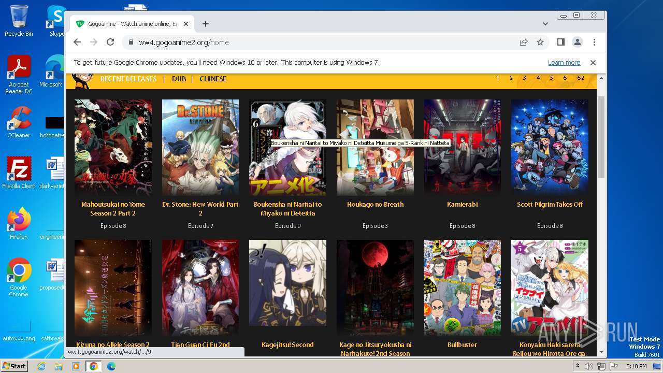Click the browser forward arrow
Screen dimensions: 663x373
point(94,42)
